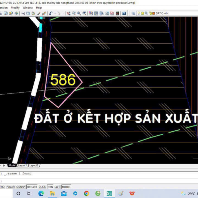
Task: Open the Layer Properties Manager icon
Action: 133,13
